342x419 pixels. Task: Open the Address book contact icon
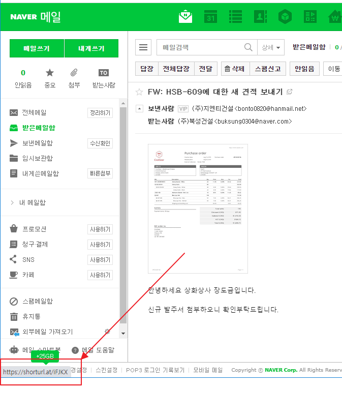click(x=260, y=17)
